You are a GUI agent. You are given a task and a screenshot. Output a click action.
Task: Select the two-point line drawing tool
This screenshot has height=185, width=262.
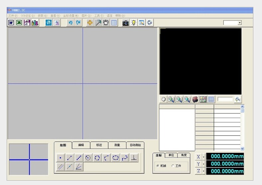pos(69,158)
